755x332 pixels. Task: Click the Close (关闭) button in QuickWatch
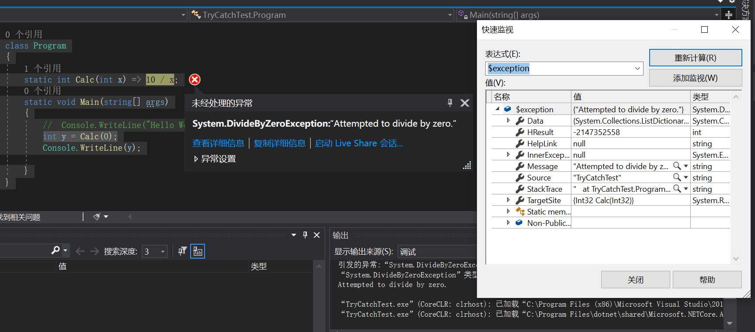coord(635,280)
